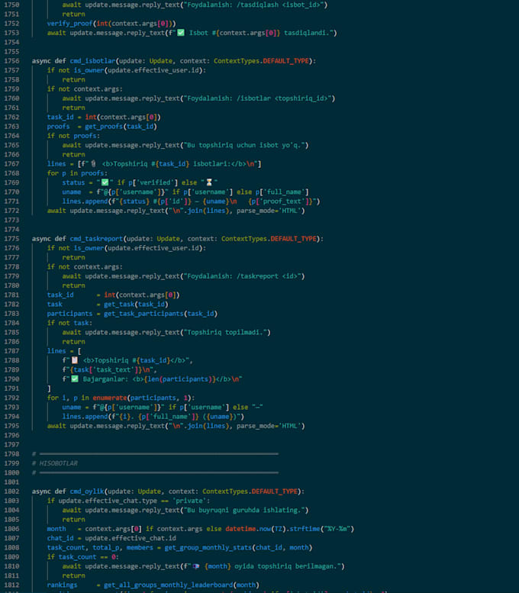Select line number 1812

click(11, 585)
